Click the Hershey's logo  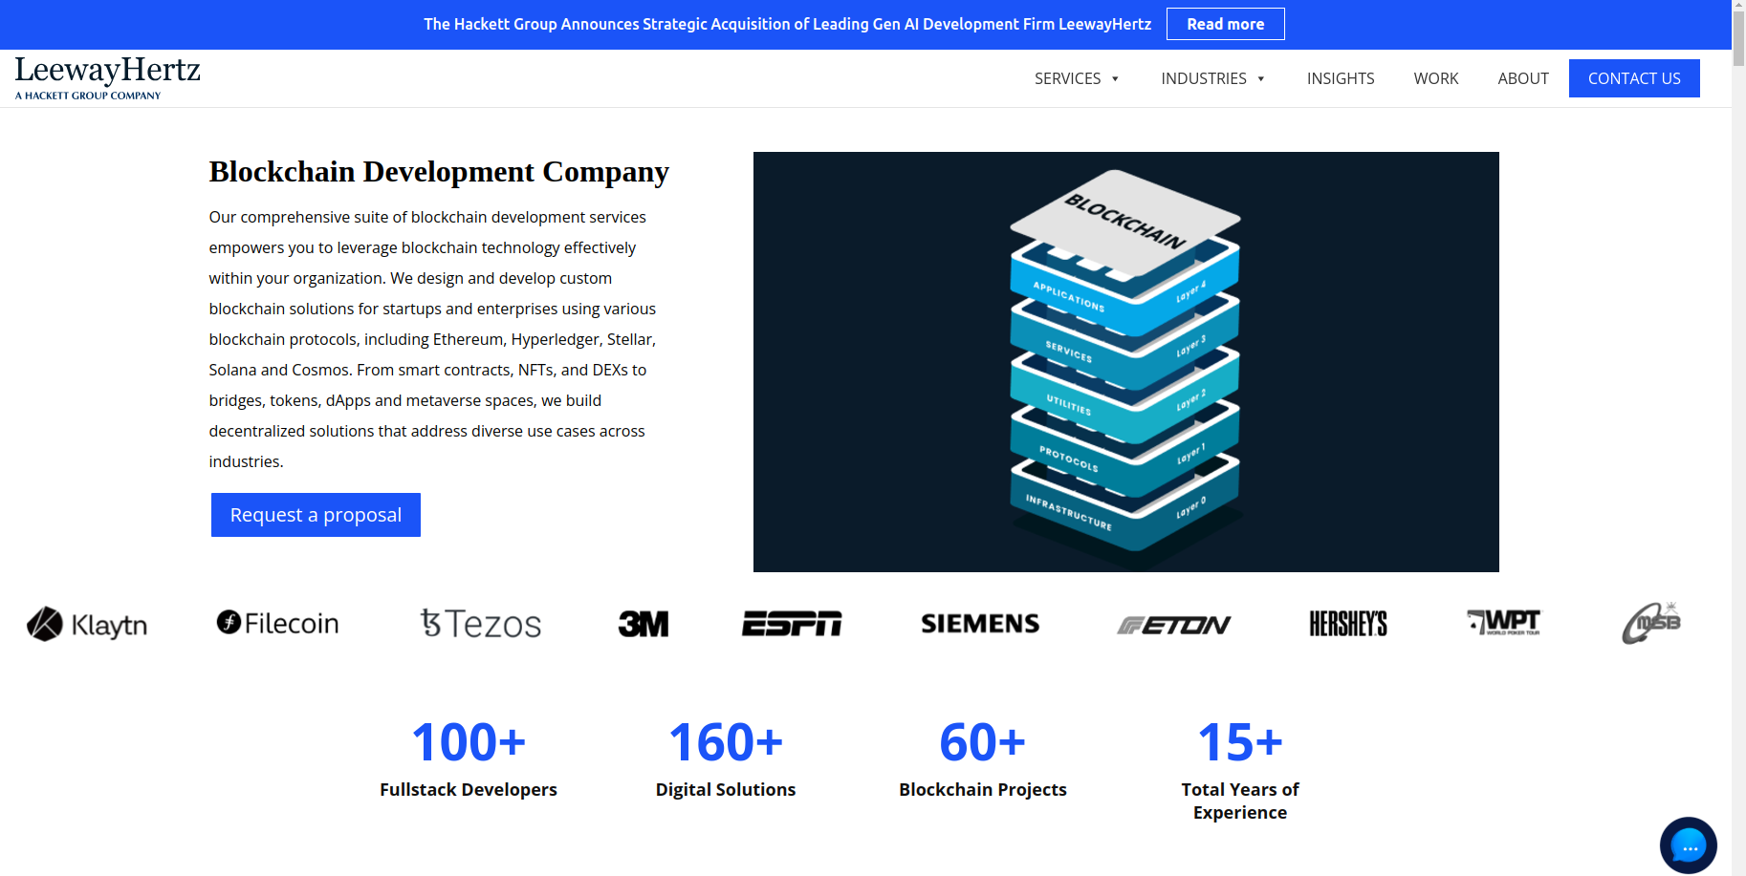(x=1348, y=624)
